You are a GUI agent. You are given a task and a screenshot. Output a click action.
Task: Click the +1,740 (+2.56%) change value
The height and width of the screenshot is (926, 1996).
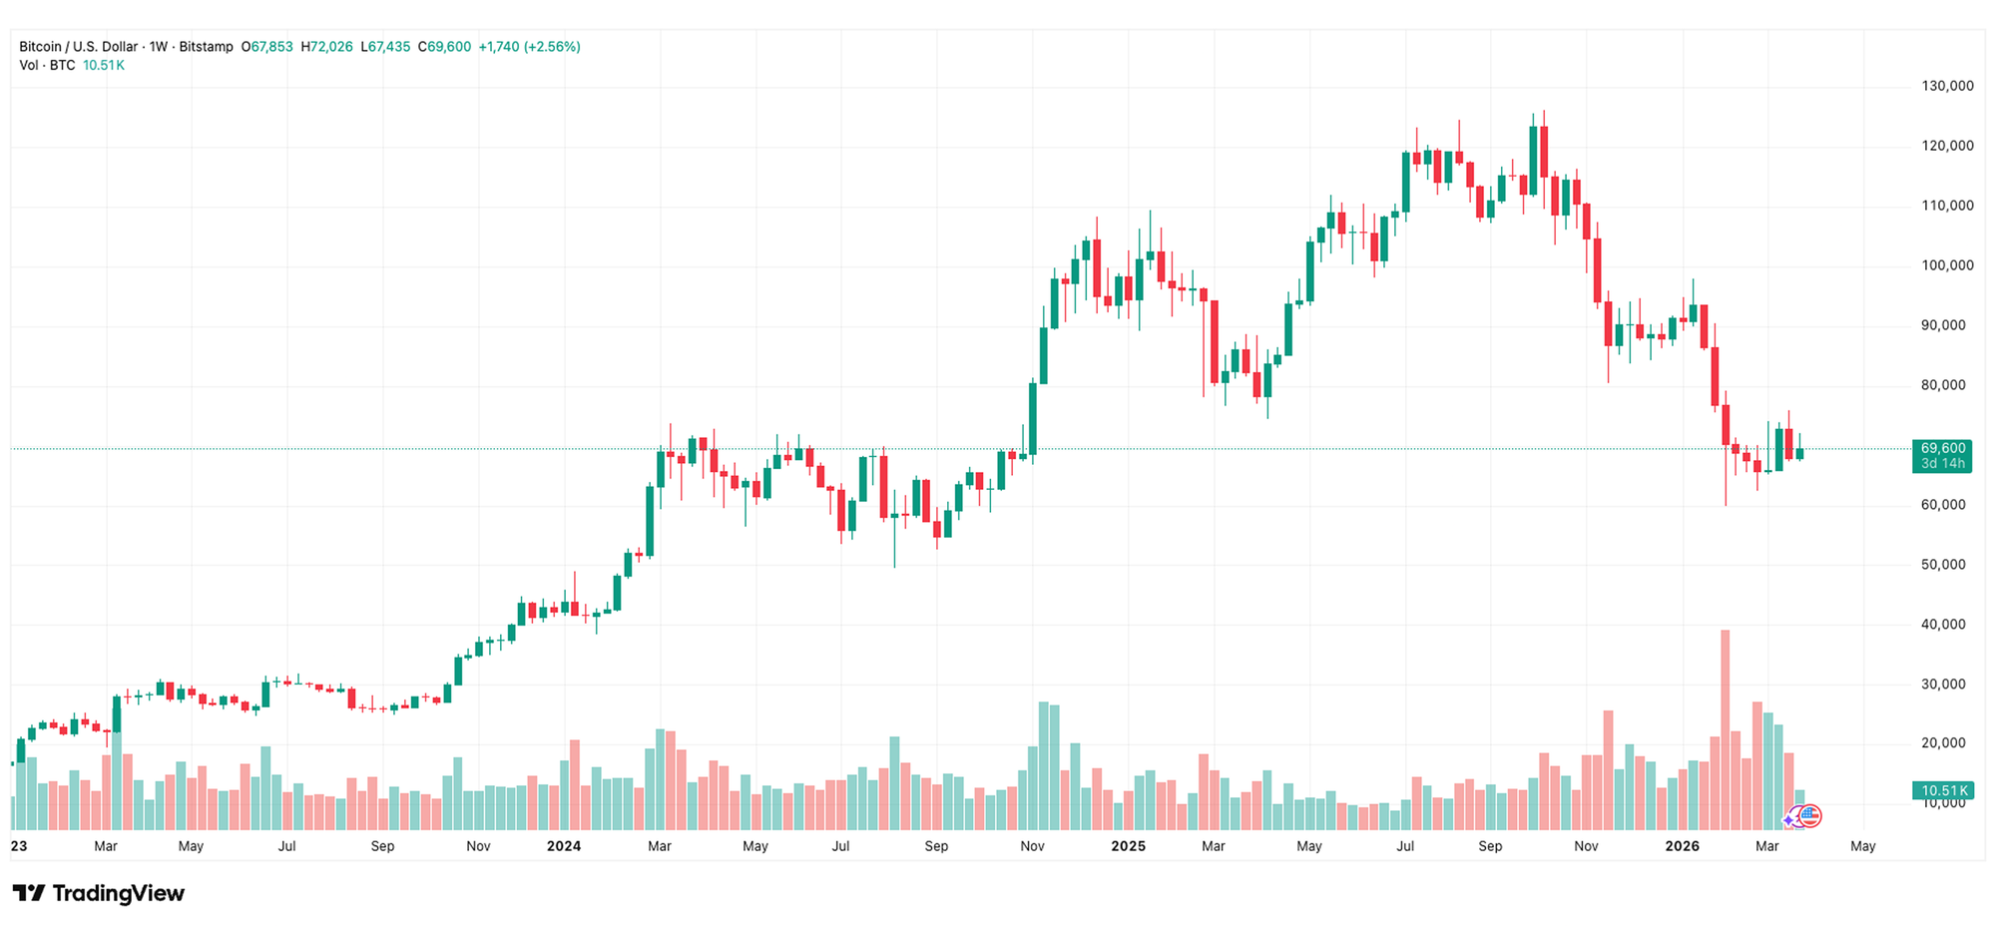(x=529, y=47)
